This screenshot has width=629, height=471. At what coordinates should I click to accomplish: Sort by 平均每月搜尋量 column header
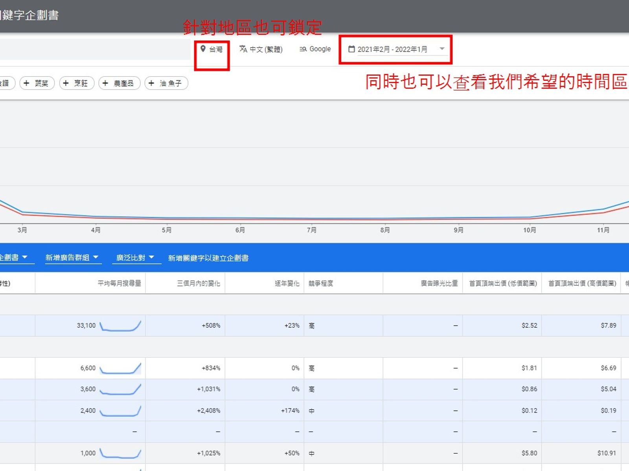click(119, 283)
